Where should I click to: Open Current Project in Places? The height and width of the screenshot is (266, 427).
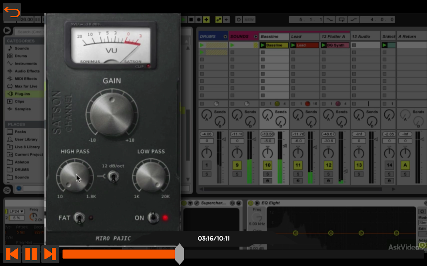(29, 155)
